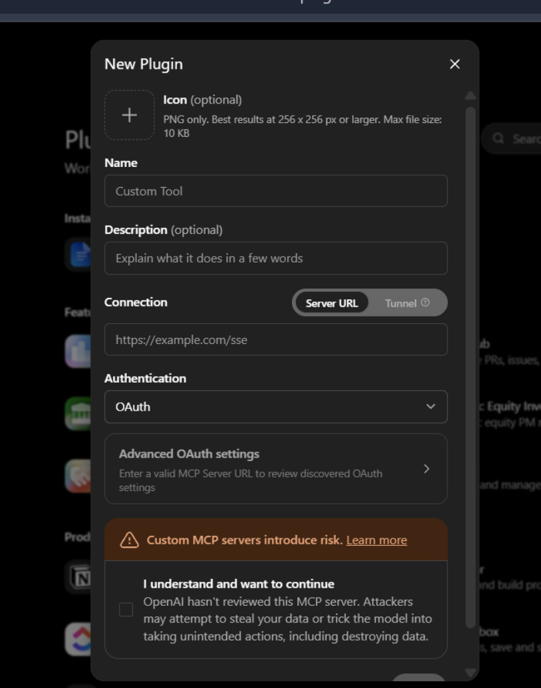Open the Notion plugin icon in background

[80, 576]
